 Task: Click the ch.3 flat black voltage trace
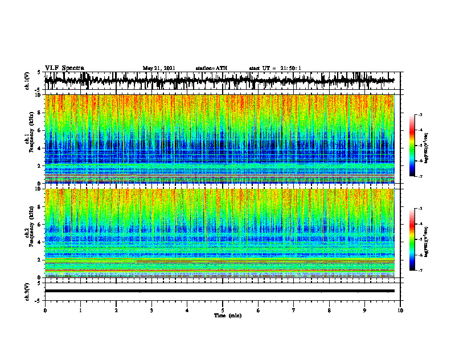point(219,291)
